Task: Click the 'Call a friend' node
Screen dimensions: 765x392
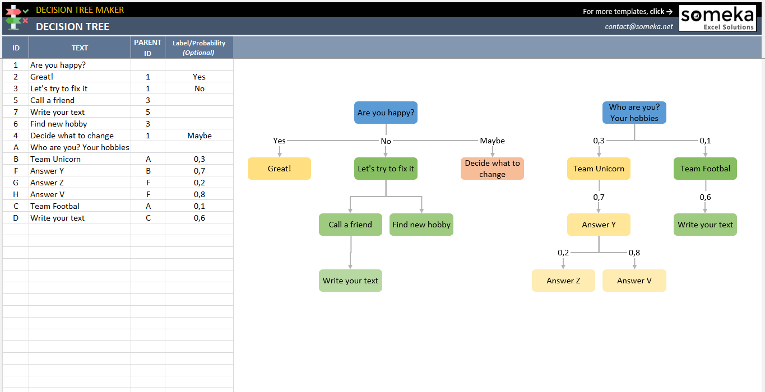Action: 350,224
